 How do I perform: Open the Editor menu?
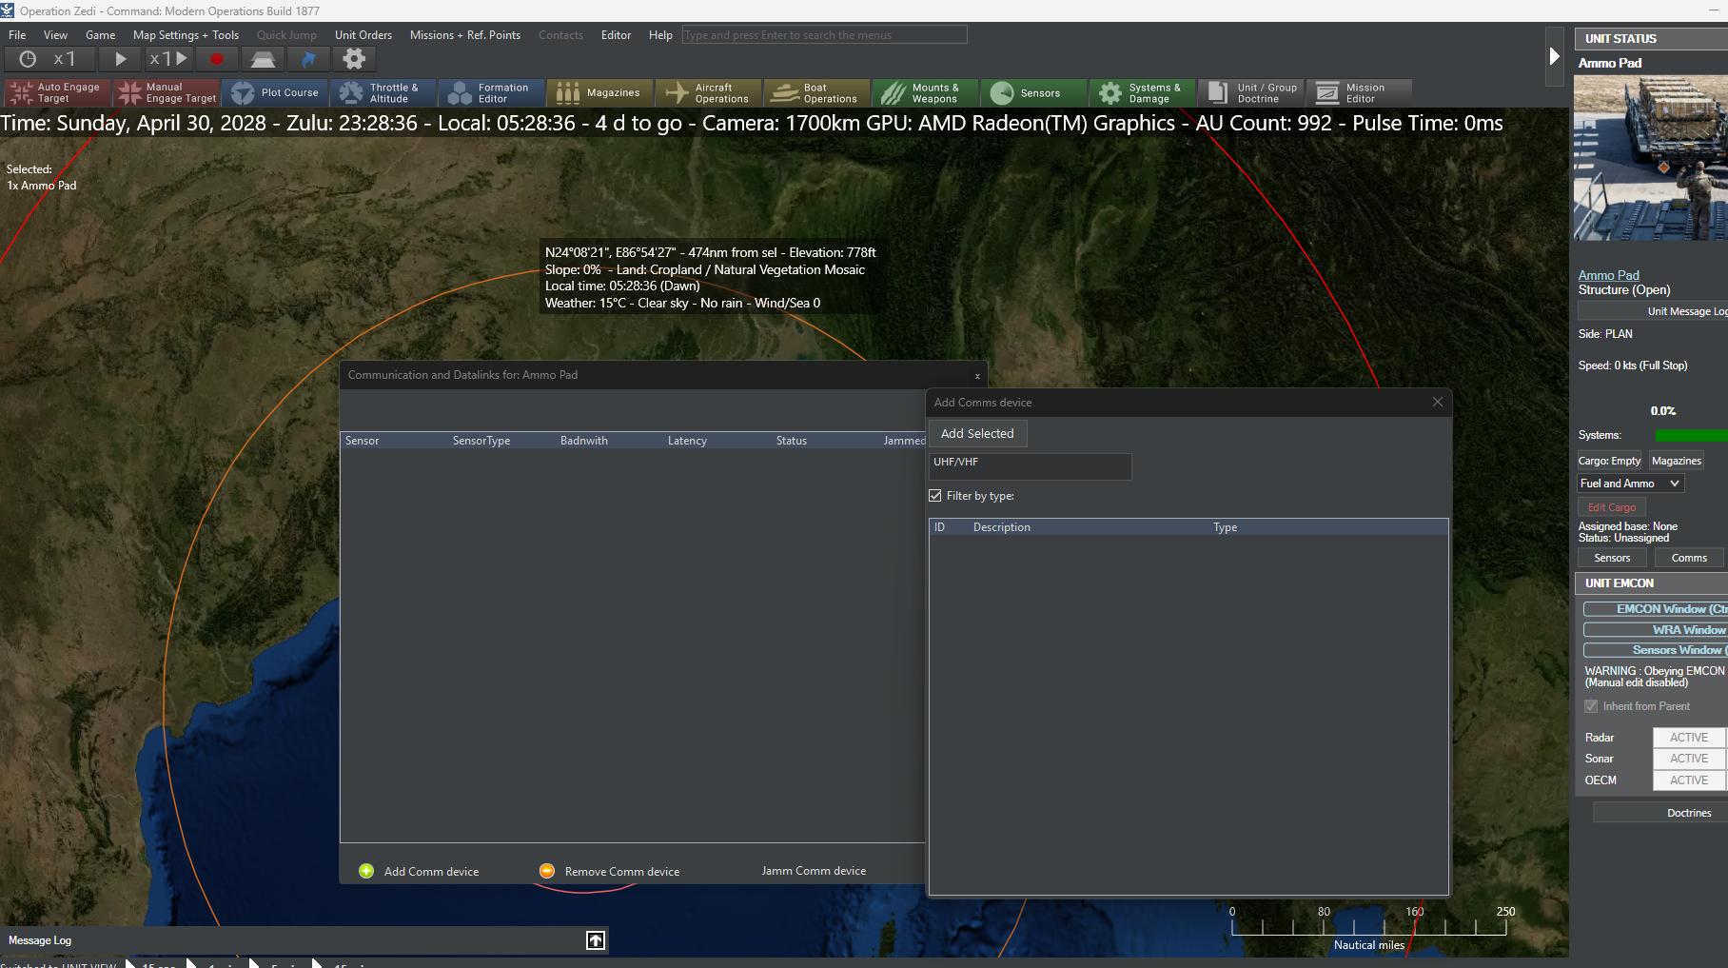point(617,35)
